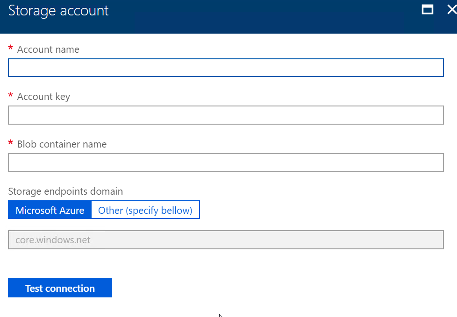This screenshot has width=457, height=317.
Task: Click the disabled core.windows.net domain field
Action: coord(226,240)
